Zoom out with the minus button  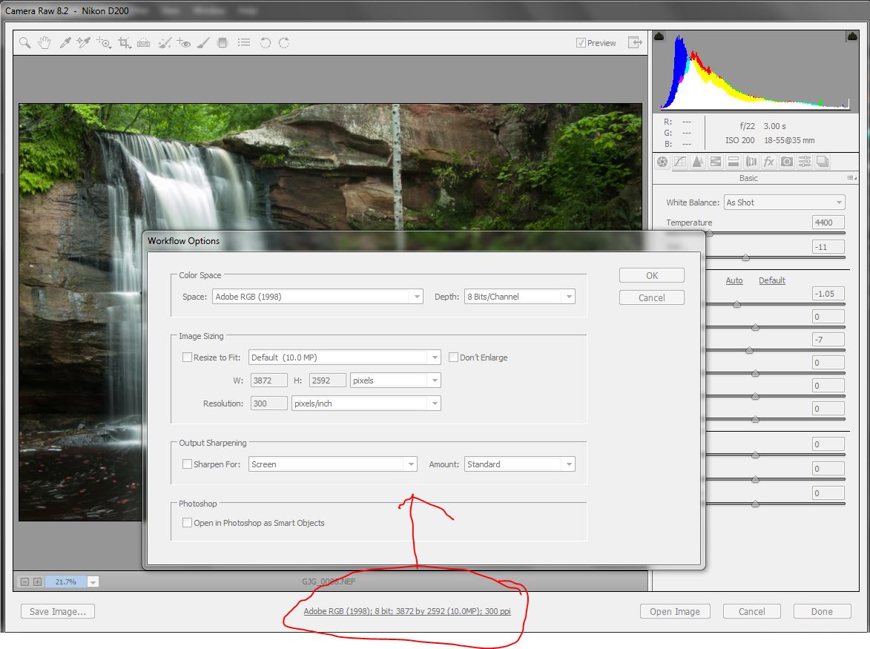pyautogui.click(x=24, y=582)
